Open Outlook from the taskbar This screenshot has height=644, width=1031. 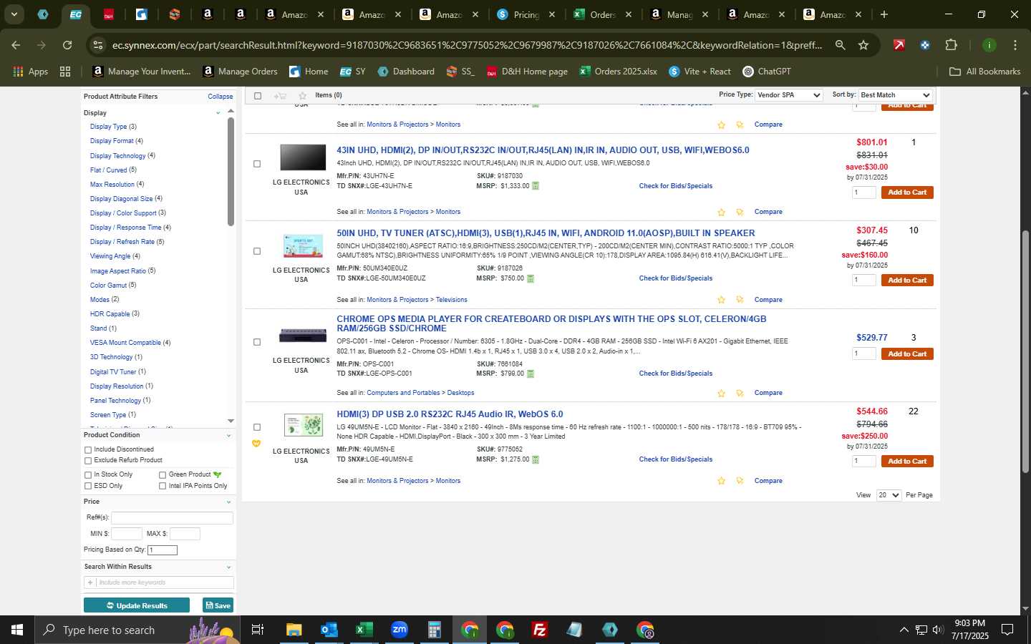click(x=329, y=630)
